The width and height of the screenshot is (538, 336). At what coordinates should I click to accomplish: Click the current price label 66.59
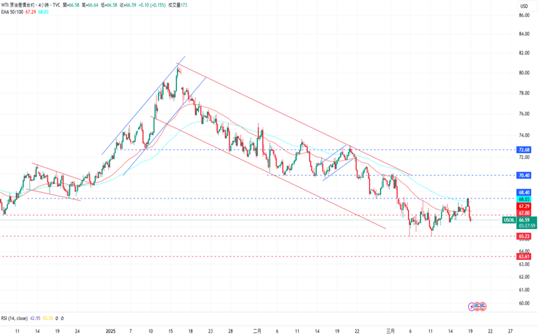[x=524, y=220]
